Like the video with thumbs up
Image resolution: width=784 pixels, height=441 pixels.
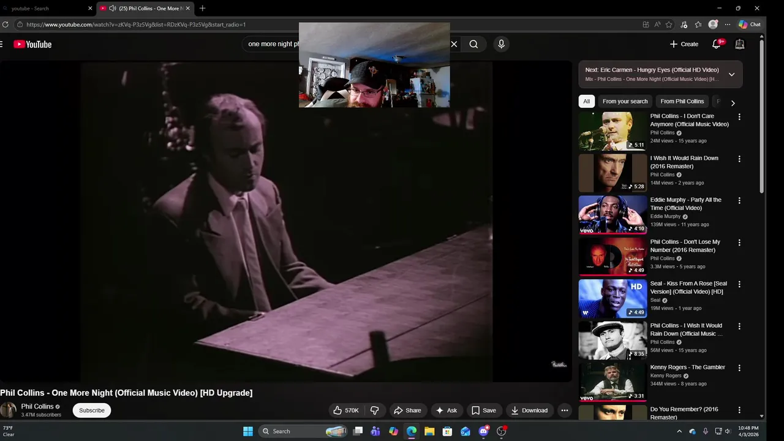coord(346,410)
